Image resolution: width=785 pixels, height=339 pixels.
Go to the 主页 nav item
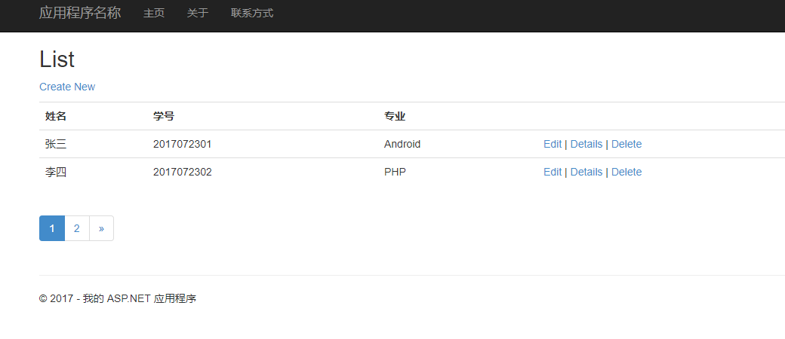point(154,14)
